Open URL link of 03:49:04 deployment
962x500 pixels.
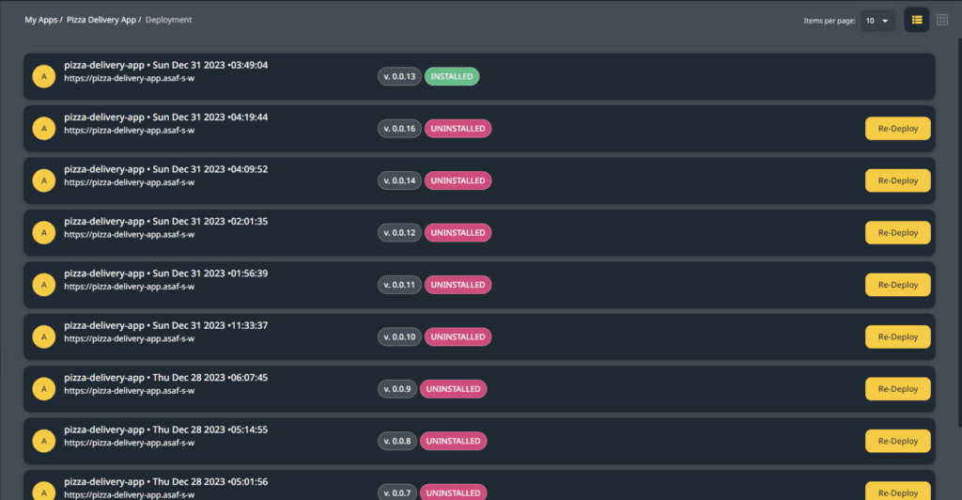130,79
